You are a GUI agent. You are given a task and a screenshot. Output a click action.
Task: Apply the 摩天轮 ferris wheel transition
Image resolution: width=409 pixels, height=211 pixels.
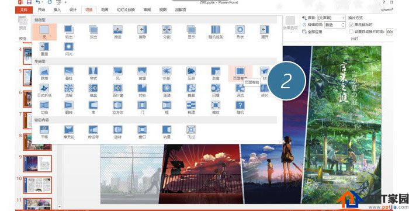click(x=69, y=132)
